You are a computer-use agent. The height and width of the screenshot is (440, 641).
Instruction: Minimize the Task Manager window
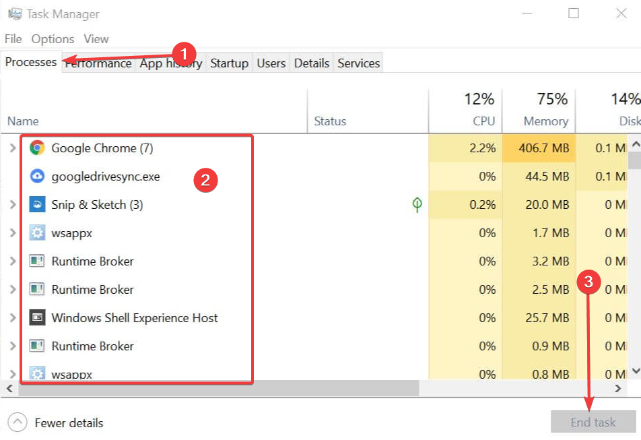point(527,13)
